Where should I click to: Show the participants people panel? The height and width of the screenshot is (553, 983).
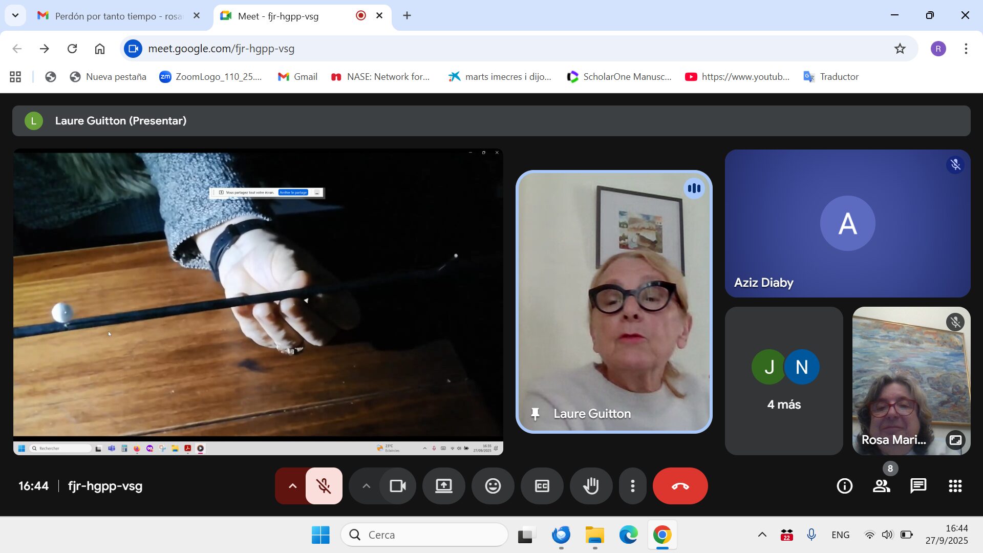point(881,486)
